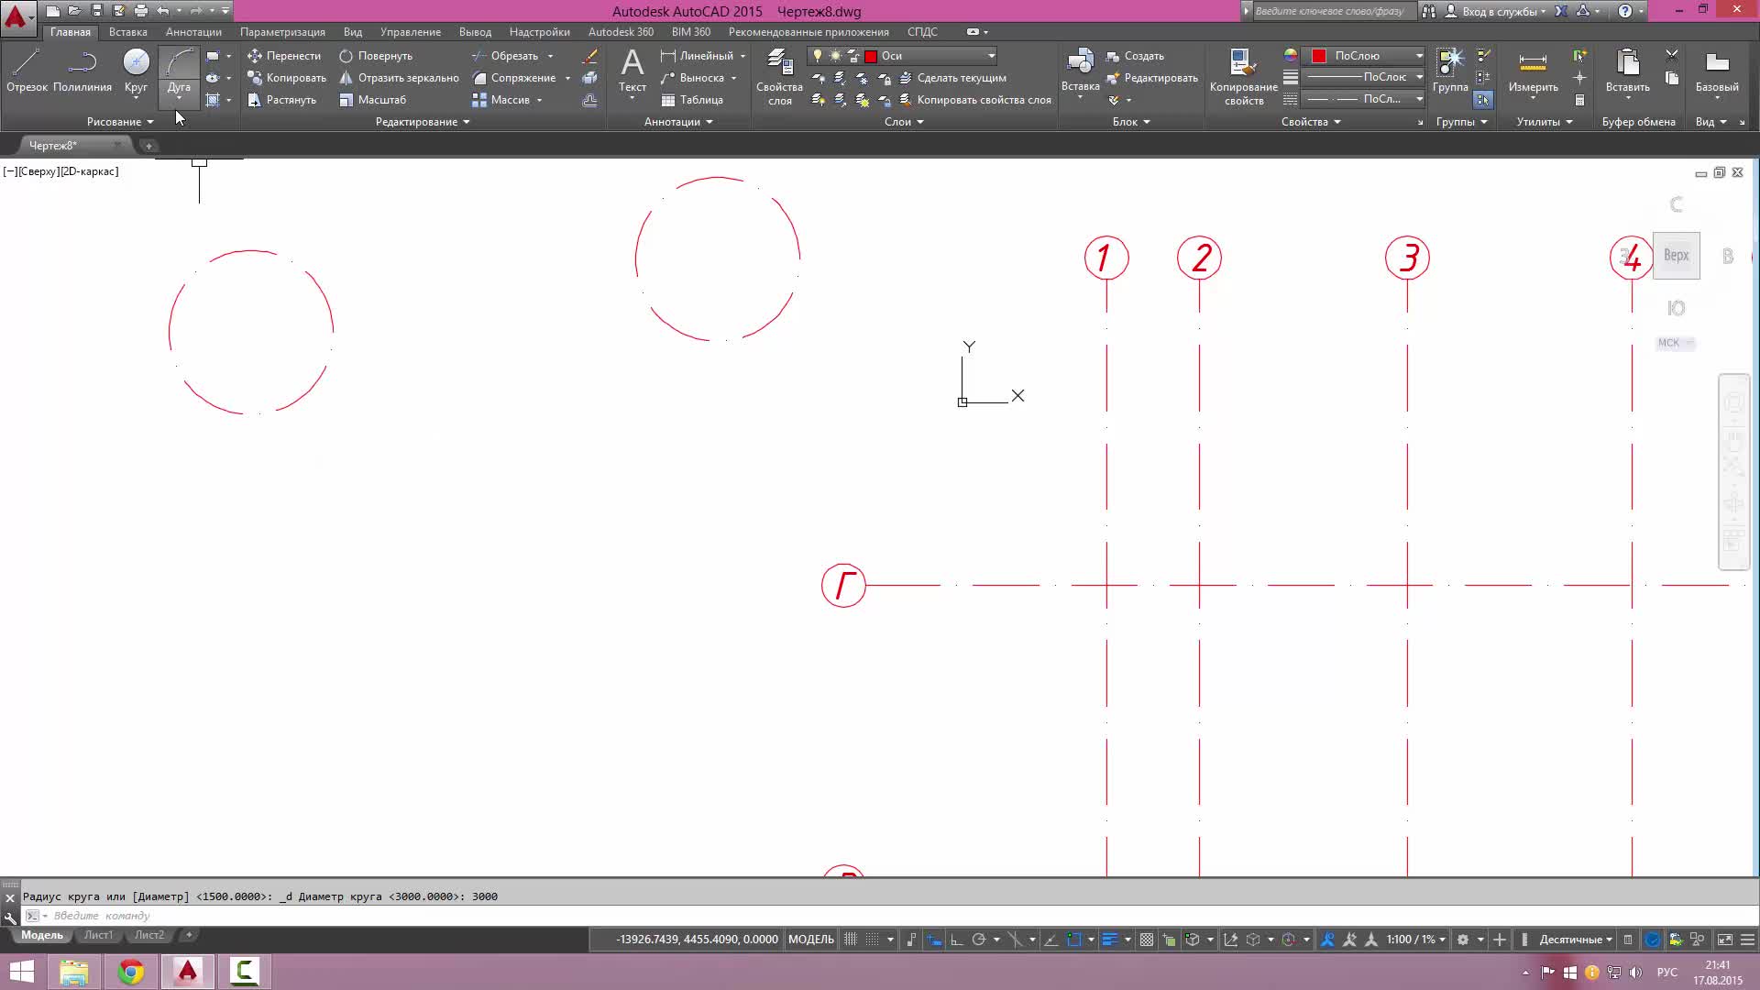
Task: Click Копировать свойства слоя button
Action: point(975,100)
